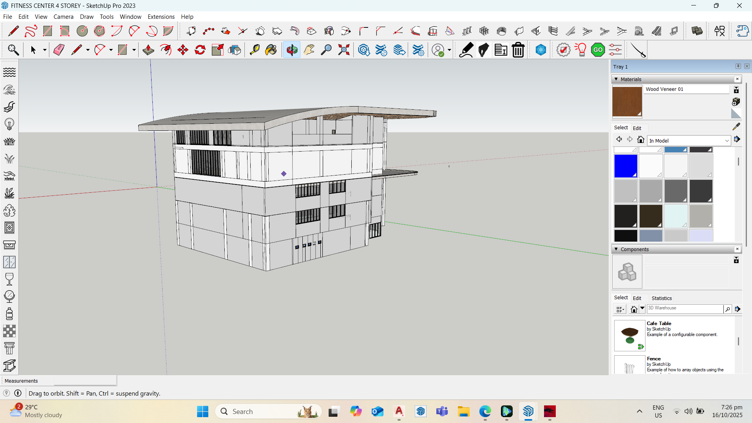Toggle the auto-hide pin on Tray 1
This screenshot has width=752, height=423.
click(x=739, y=66)
